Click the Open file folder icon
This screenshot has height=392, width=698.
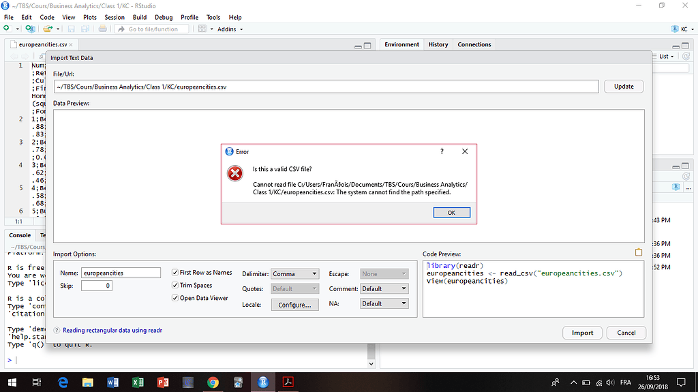click(x=47, y=29)
